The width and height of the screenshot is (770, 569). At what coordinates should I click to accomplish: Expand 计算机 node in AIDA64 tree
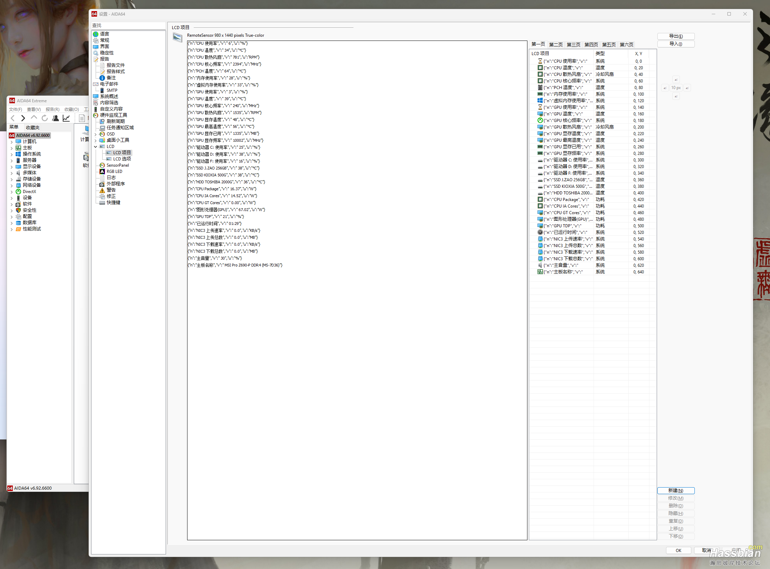[x=11, y=142]
